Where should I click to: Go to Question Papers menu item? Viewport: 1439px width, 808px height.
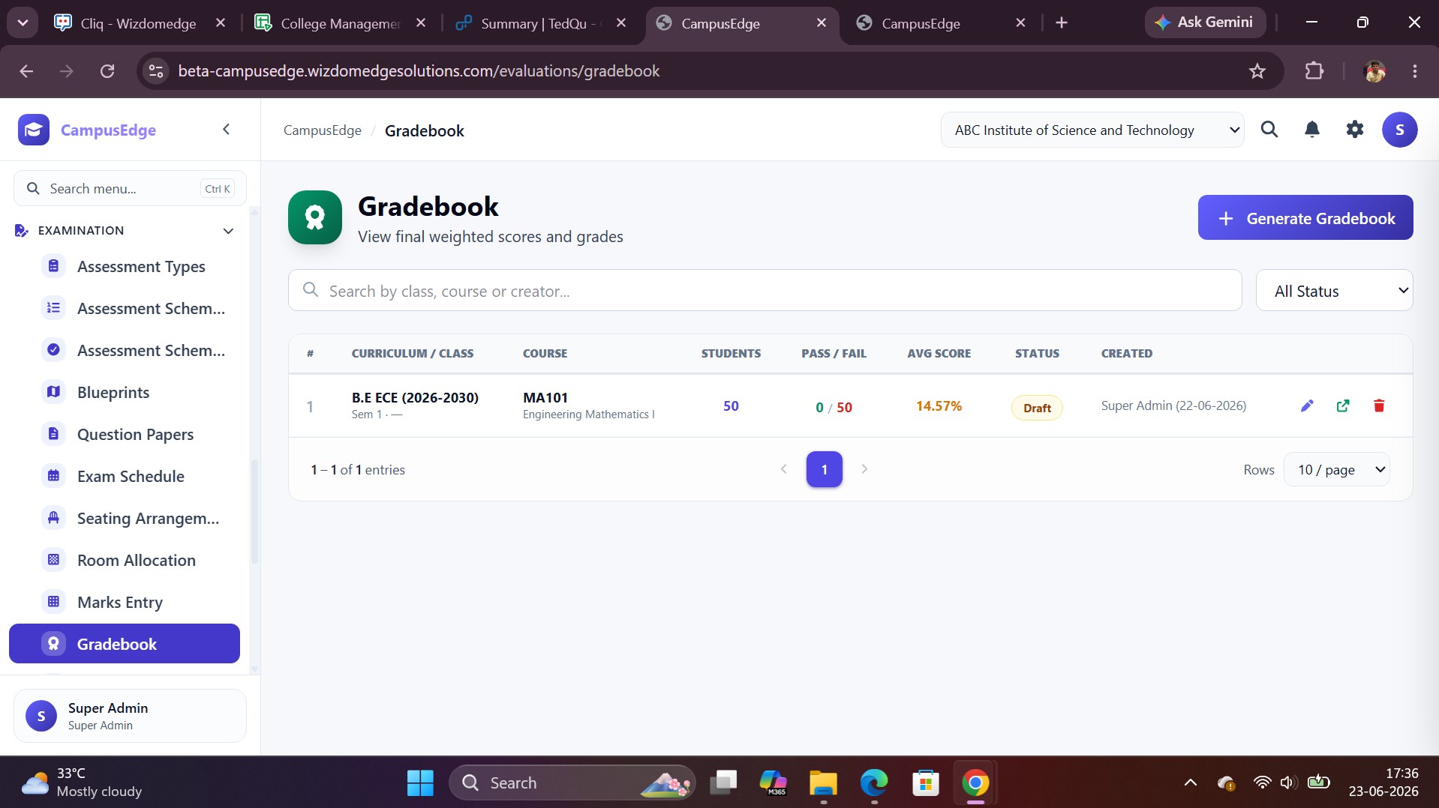[x=135, y=434]
